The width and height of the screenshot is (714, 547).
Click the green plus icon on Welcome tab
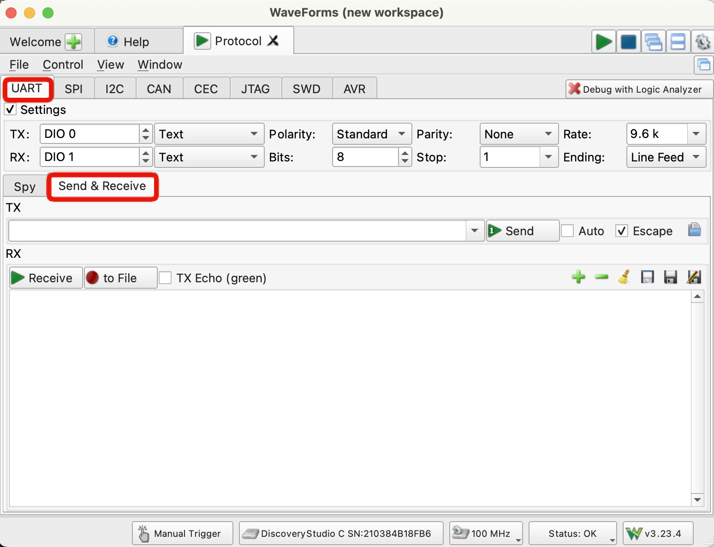[x=73, y=42]
